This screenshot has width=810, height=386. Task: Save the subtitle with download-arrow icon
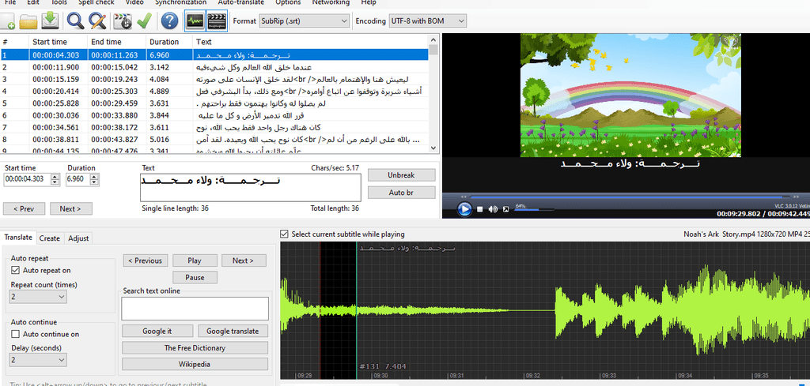[x=50, y=21]
